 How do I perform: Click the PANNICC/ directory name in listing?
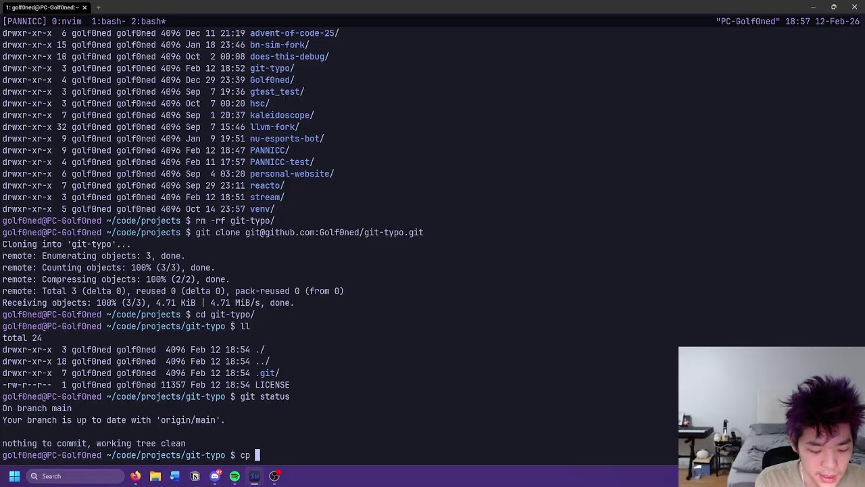click(270, 150)
